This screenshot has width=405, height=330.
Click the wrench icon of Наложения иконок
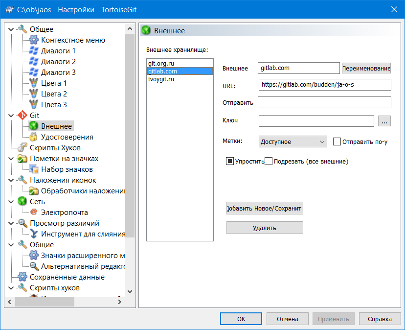pyautogui.click(x=22, y=180)
